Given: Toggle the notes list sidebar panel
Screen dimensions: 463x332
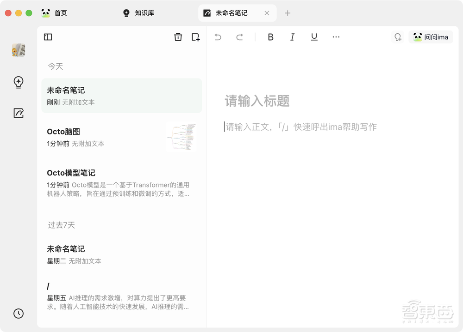Looking at the screenshot, I should [48, 37].
